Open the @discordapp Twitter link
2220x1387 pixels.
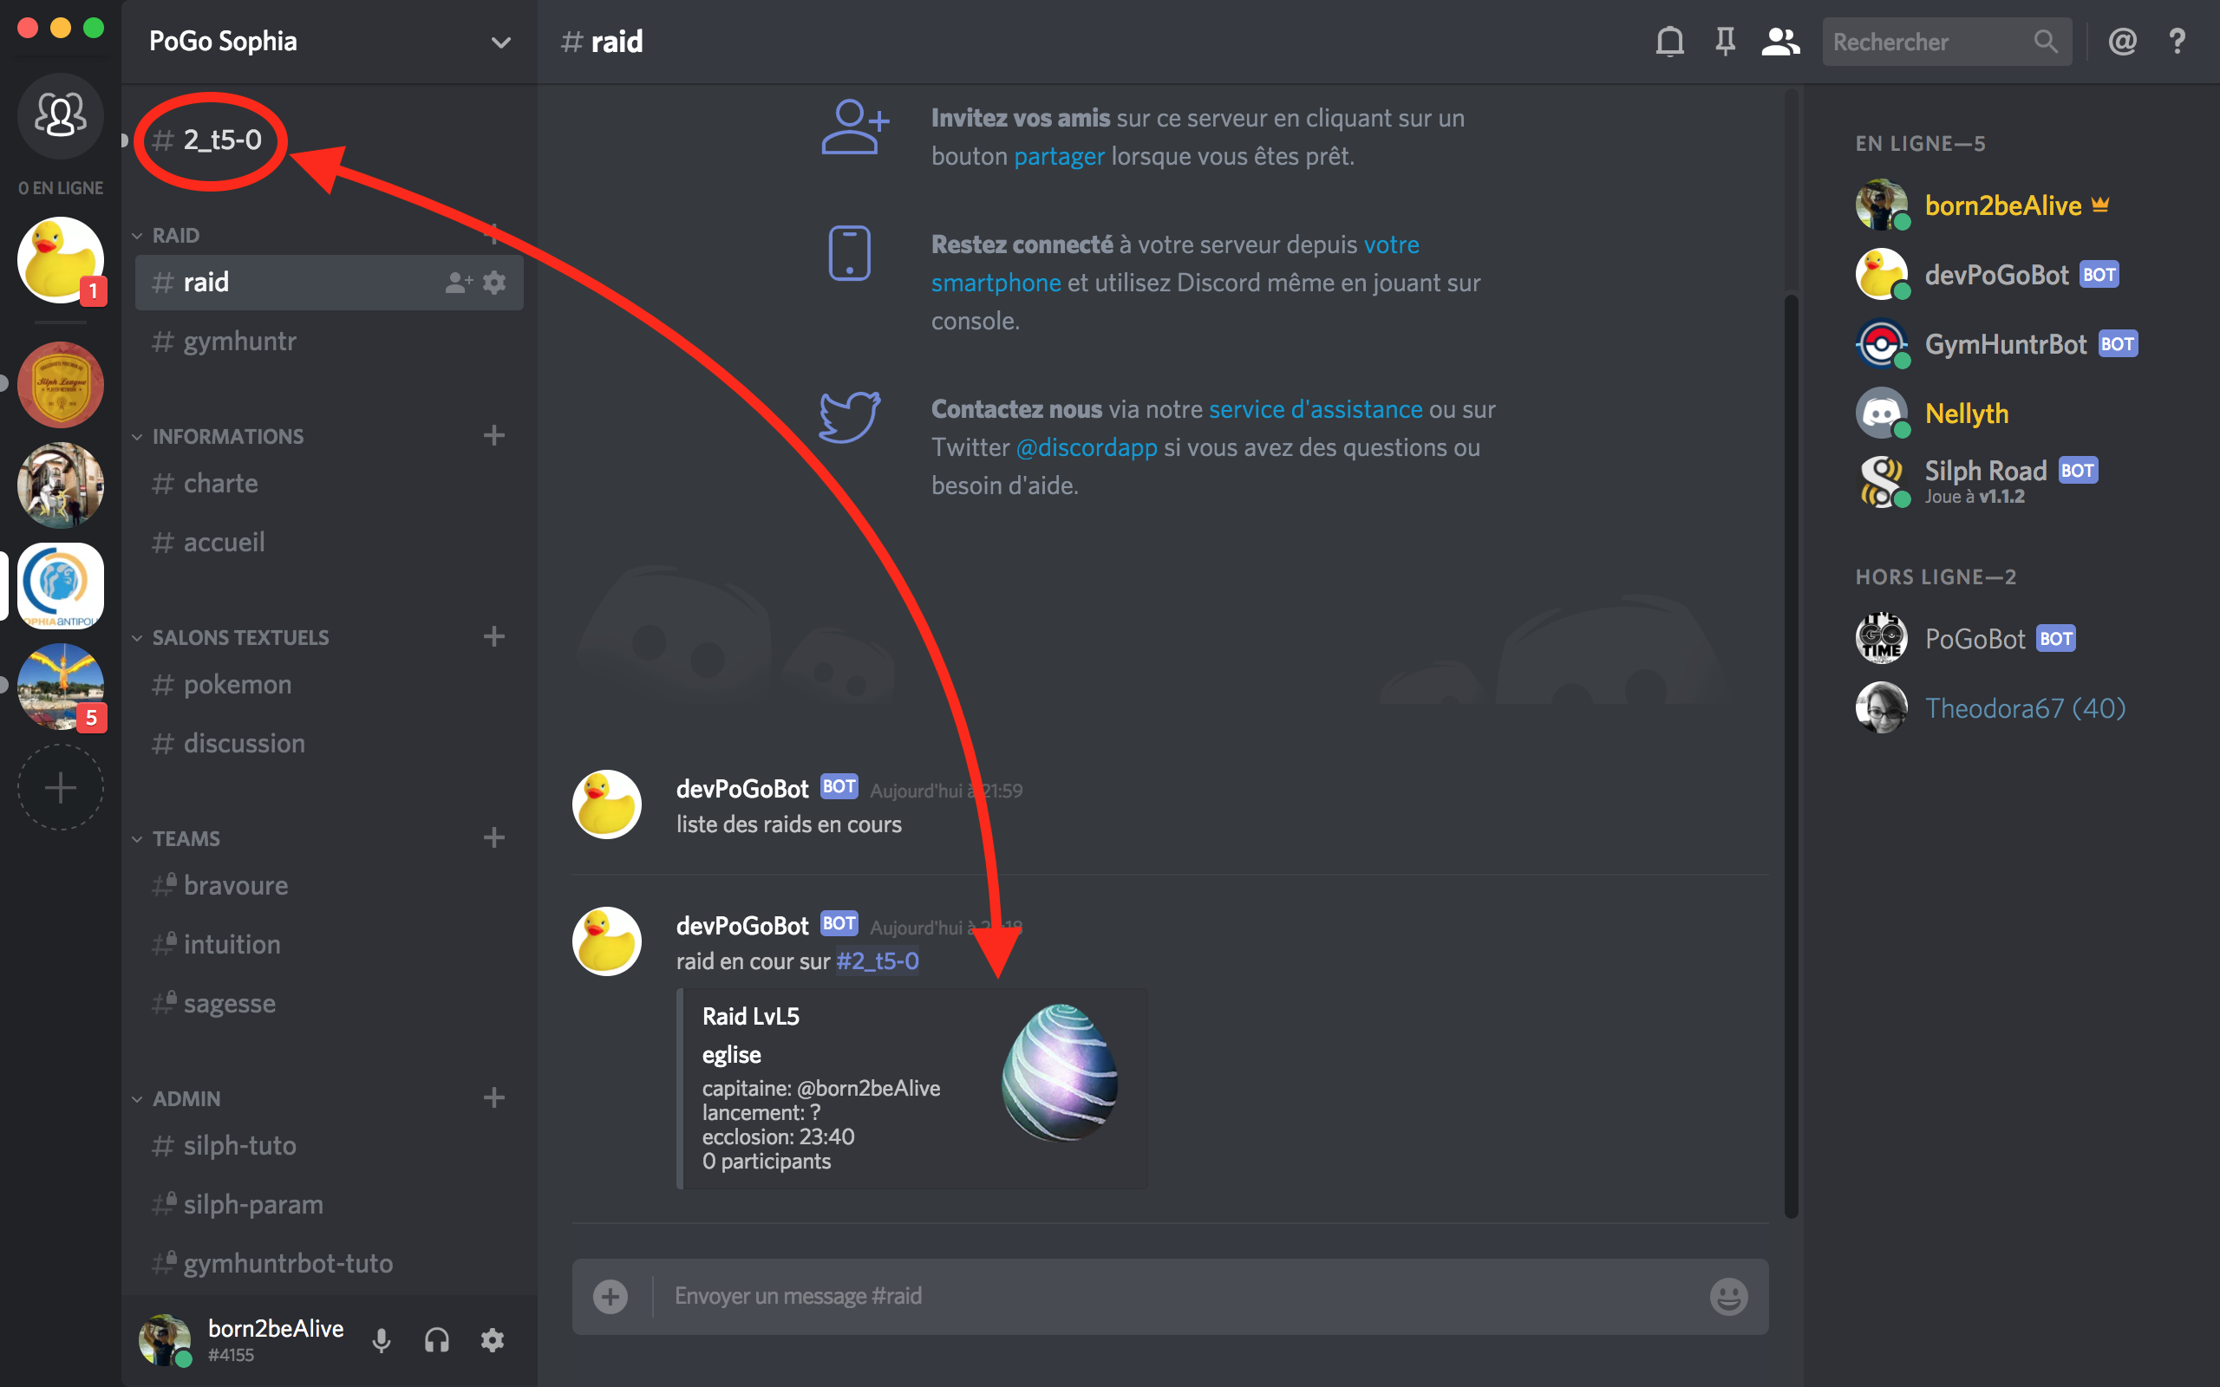1086,447
